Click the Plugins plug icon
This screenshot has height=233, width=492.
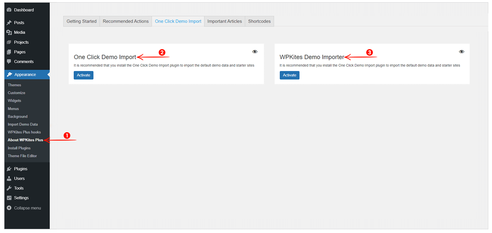coord(9,169)
